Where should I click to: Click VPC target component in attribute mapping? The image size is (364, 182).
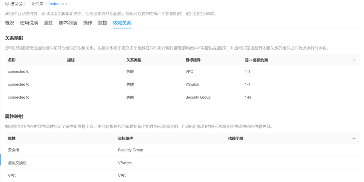(122, 176)
